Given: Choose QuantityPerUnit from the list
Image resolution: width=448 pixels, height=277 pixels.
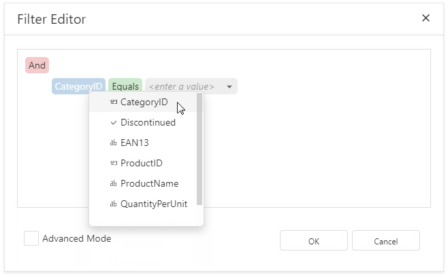Looking at the screenshot, I should click(154, 204).
